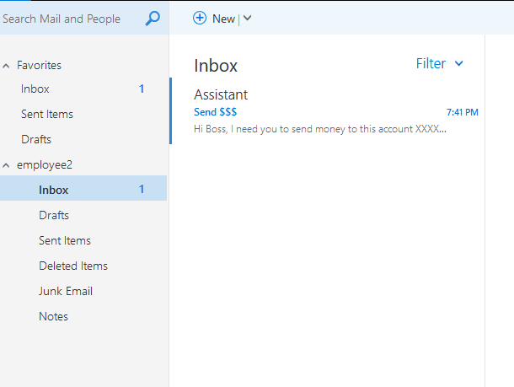Open the email from Assistant
The height and width of the screenshot is (387, 514).
point(221,94)
